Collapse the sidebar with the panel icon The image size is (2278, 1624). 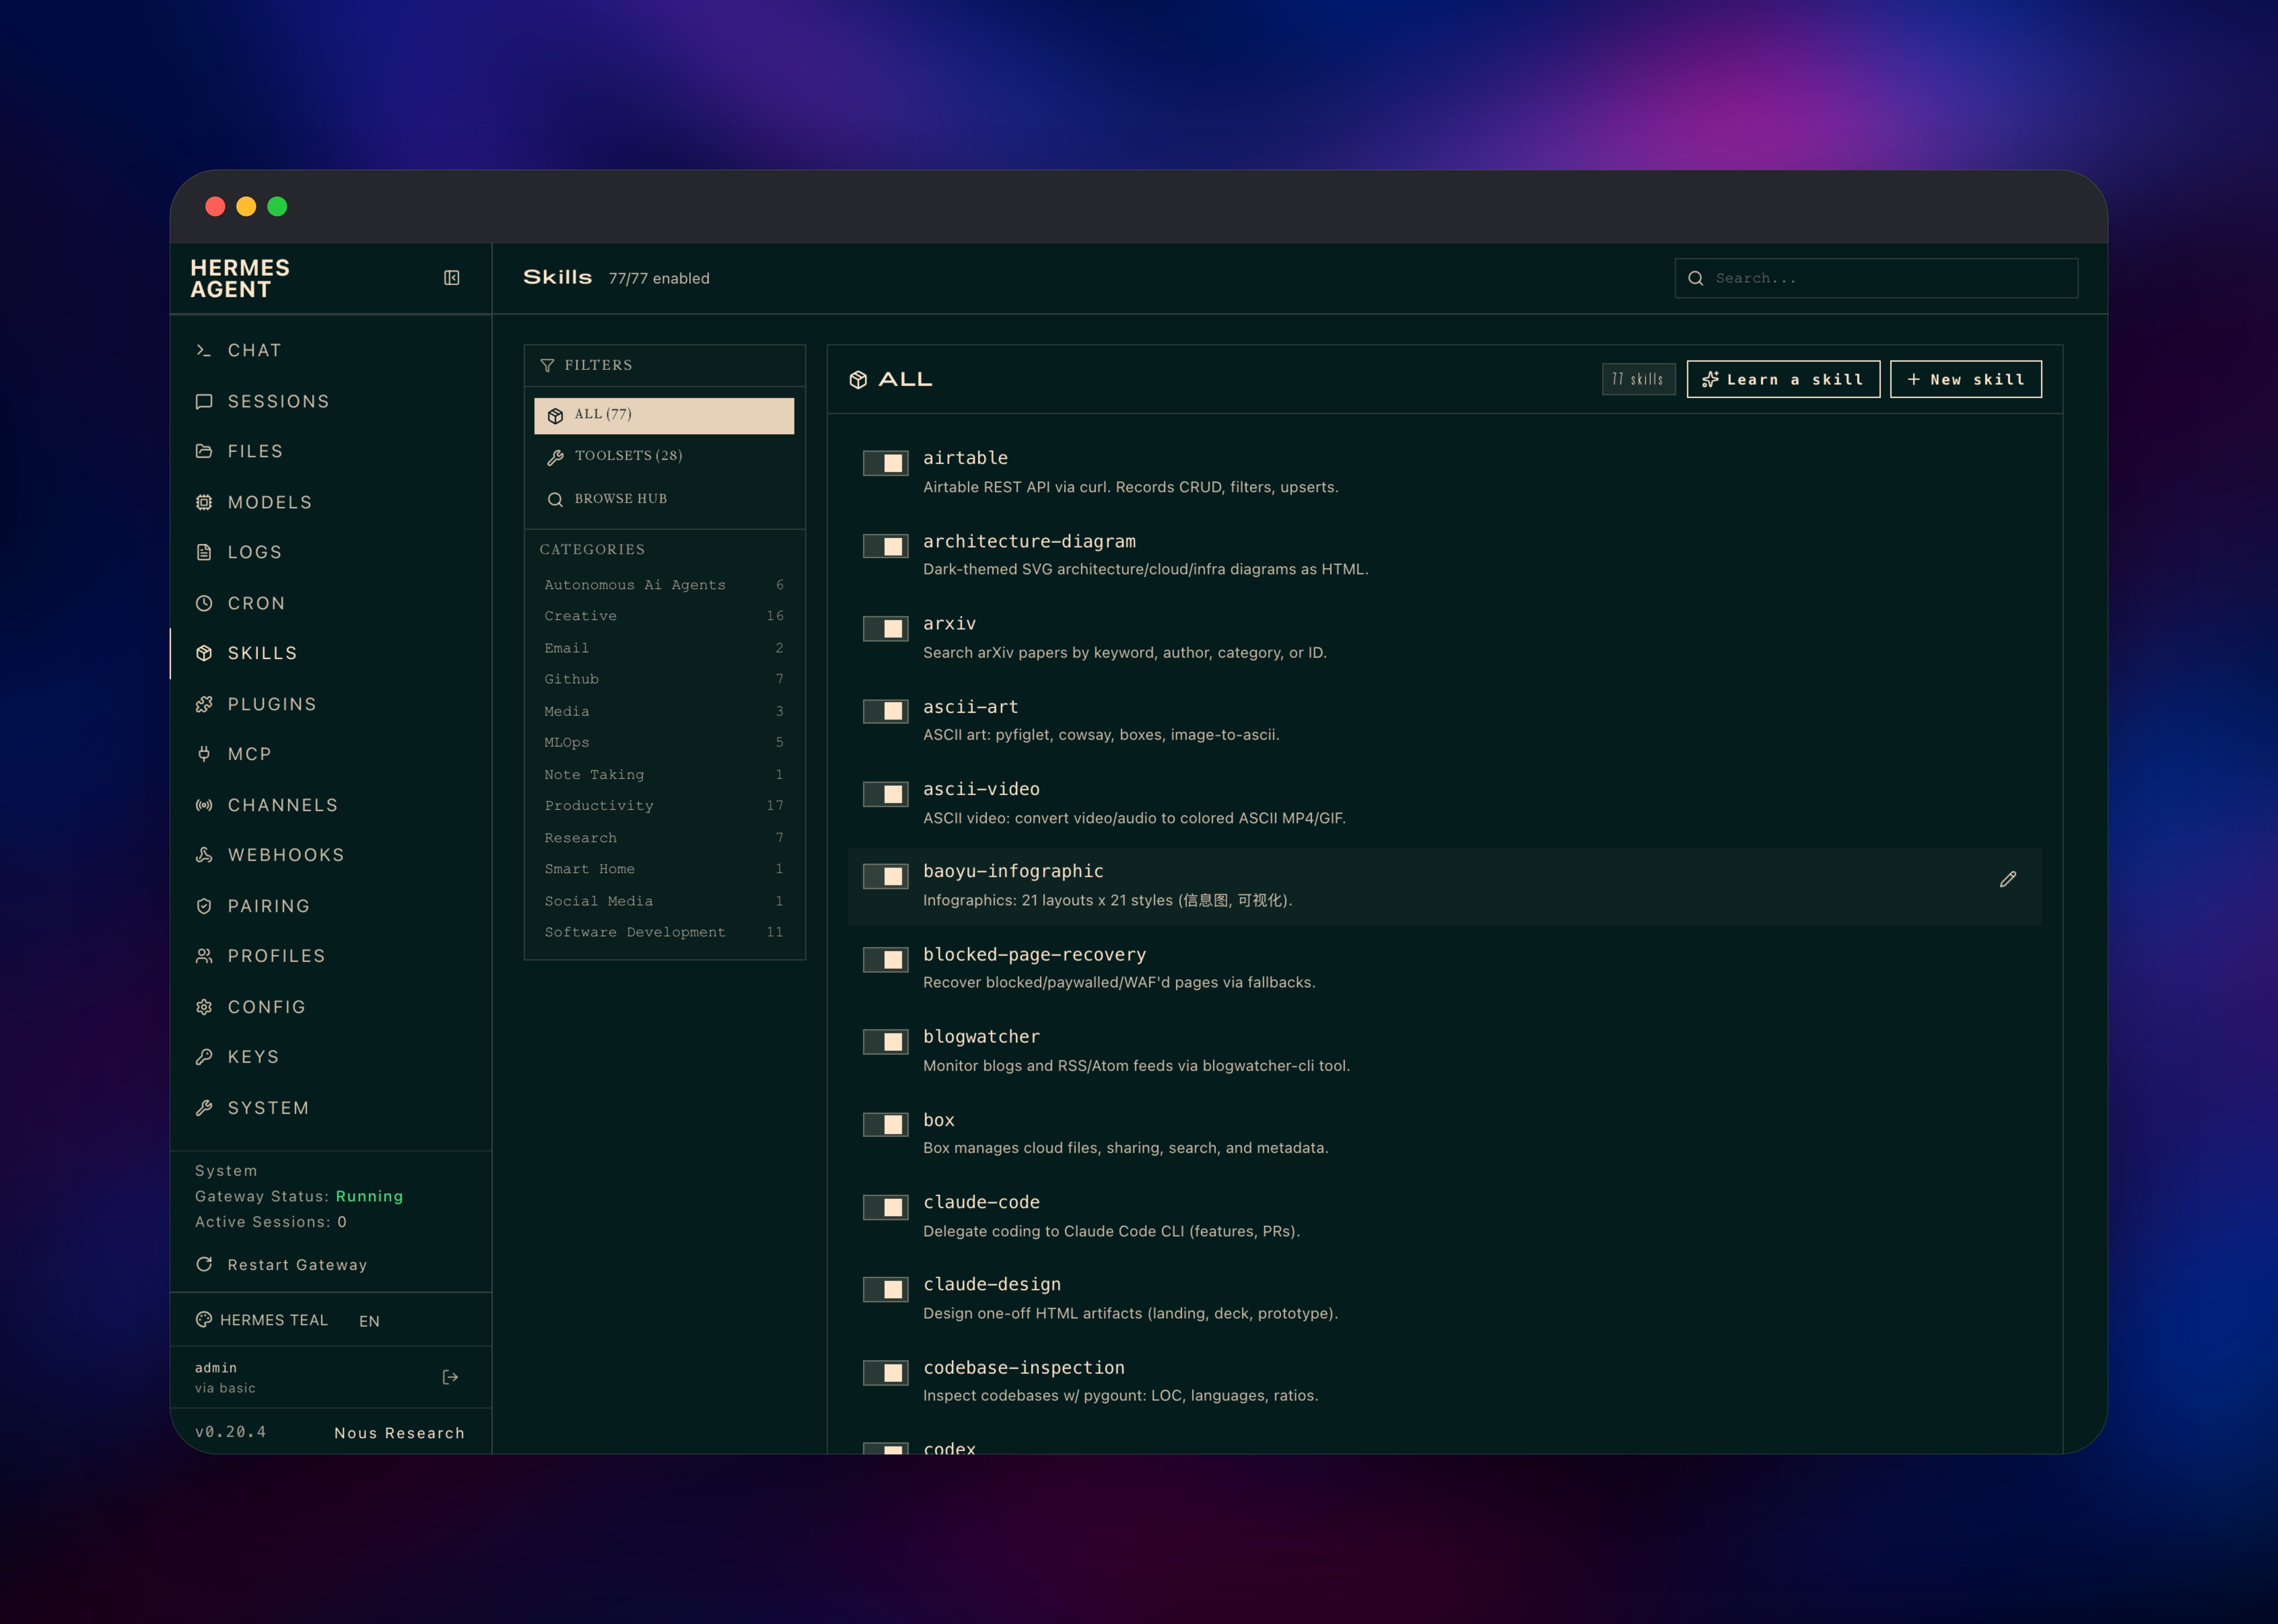(451, 278)
